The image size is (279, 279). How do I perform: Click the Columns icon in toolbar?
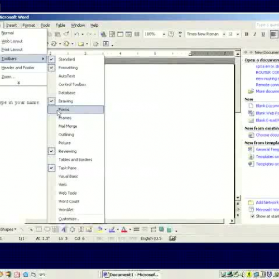pyautogui.click(x=137, y=34)
